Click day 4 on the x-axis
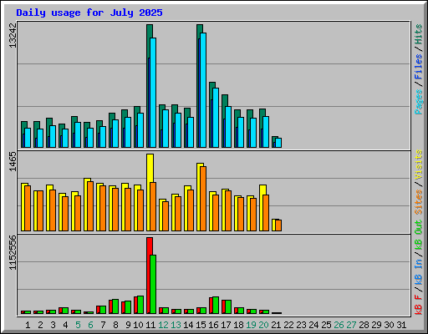428x334 pixels. click(65, 325)
